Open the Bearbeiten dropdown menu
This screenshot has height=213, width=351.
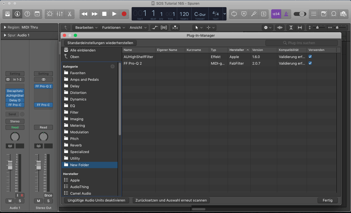click(x=86, y=28)
